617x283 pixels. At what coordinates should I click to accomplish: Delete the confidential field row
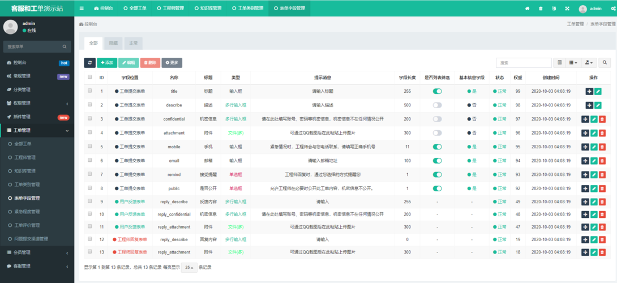click(602, 119)
